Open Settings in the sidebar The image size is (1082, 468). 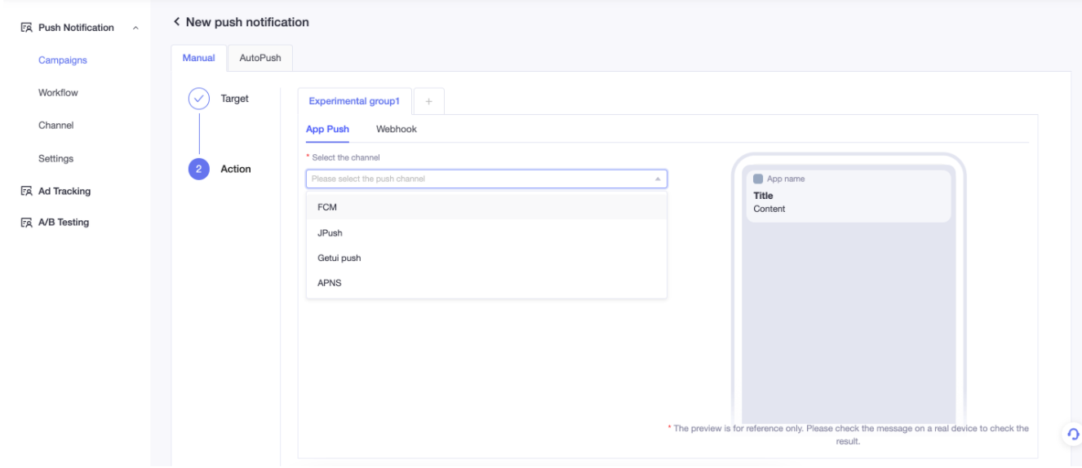coord(56,158)
